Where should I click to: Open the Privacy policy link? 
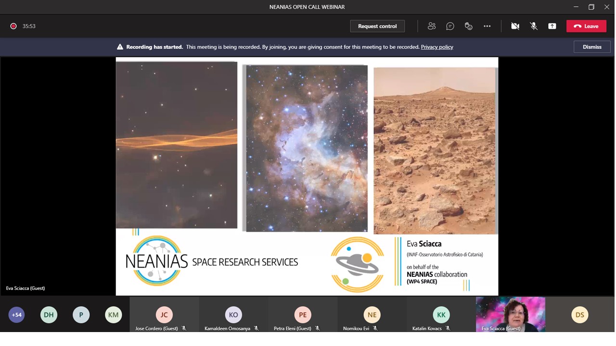click(x=437, y=47)
